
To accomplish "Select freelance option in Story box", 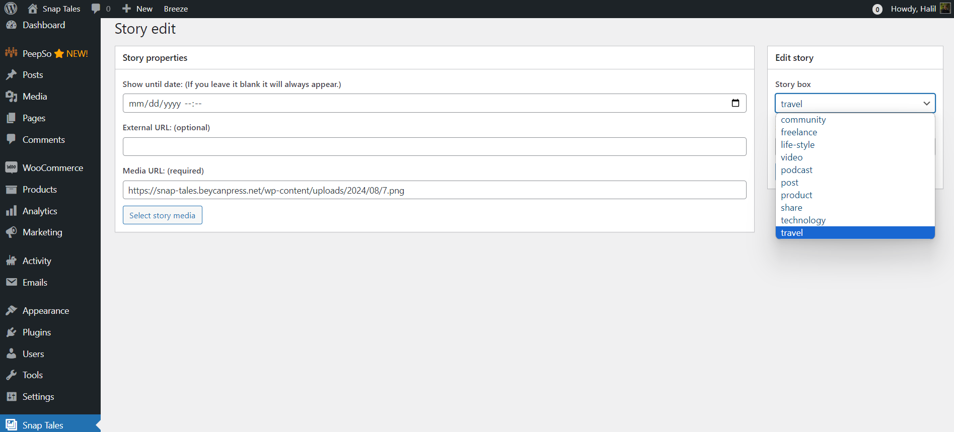I will coord(855,132).
